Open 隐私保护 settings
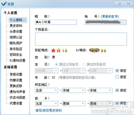 [x=16, y=43]
